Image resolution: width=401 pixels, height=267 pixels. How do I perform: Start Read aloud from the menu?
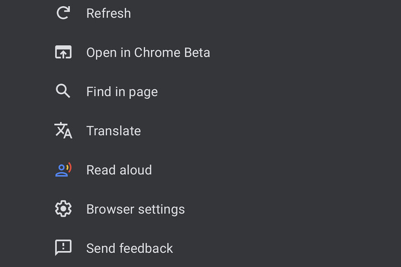(x=200, y=170)
